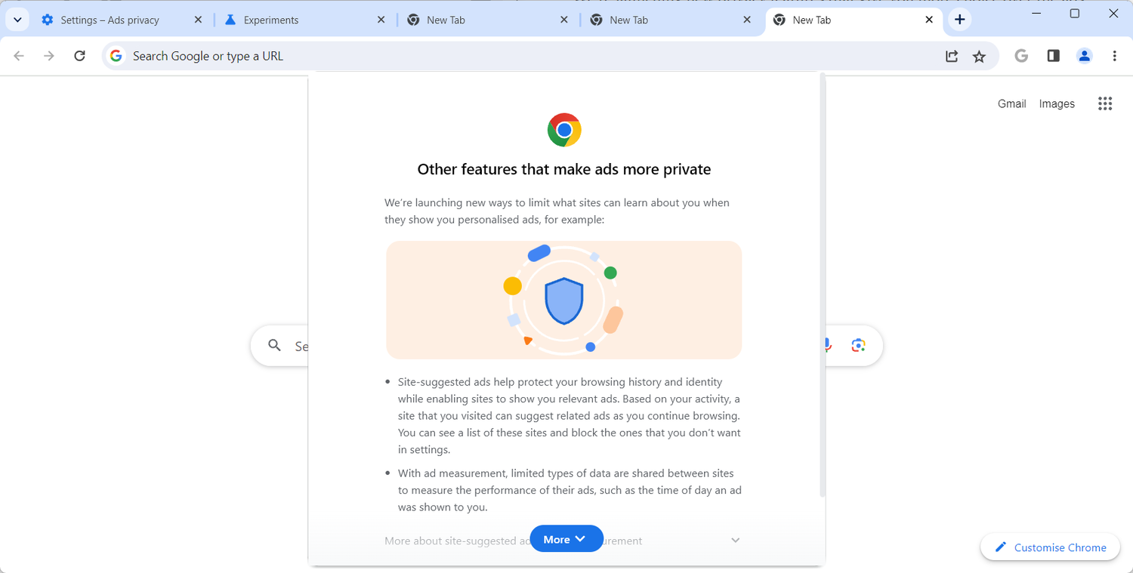Screen dimensions: 1133x573
Task: Expand More about site-suggested ads section
Action: click(563, 541)
